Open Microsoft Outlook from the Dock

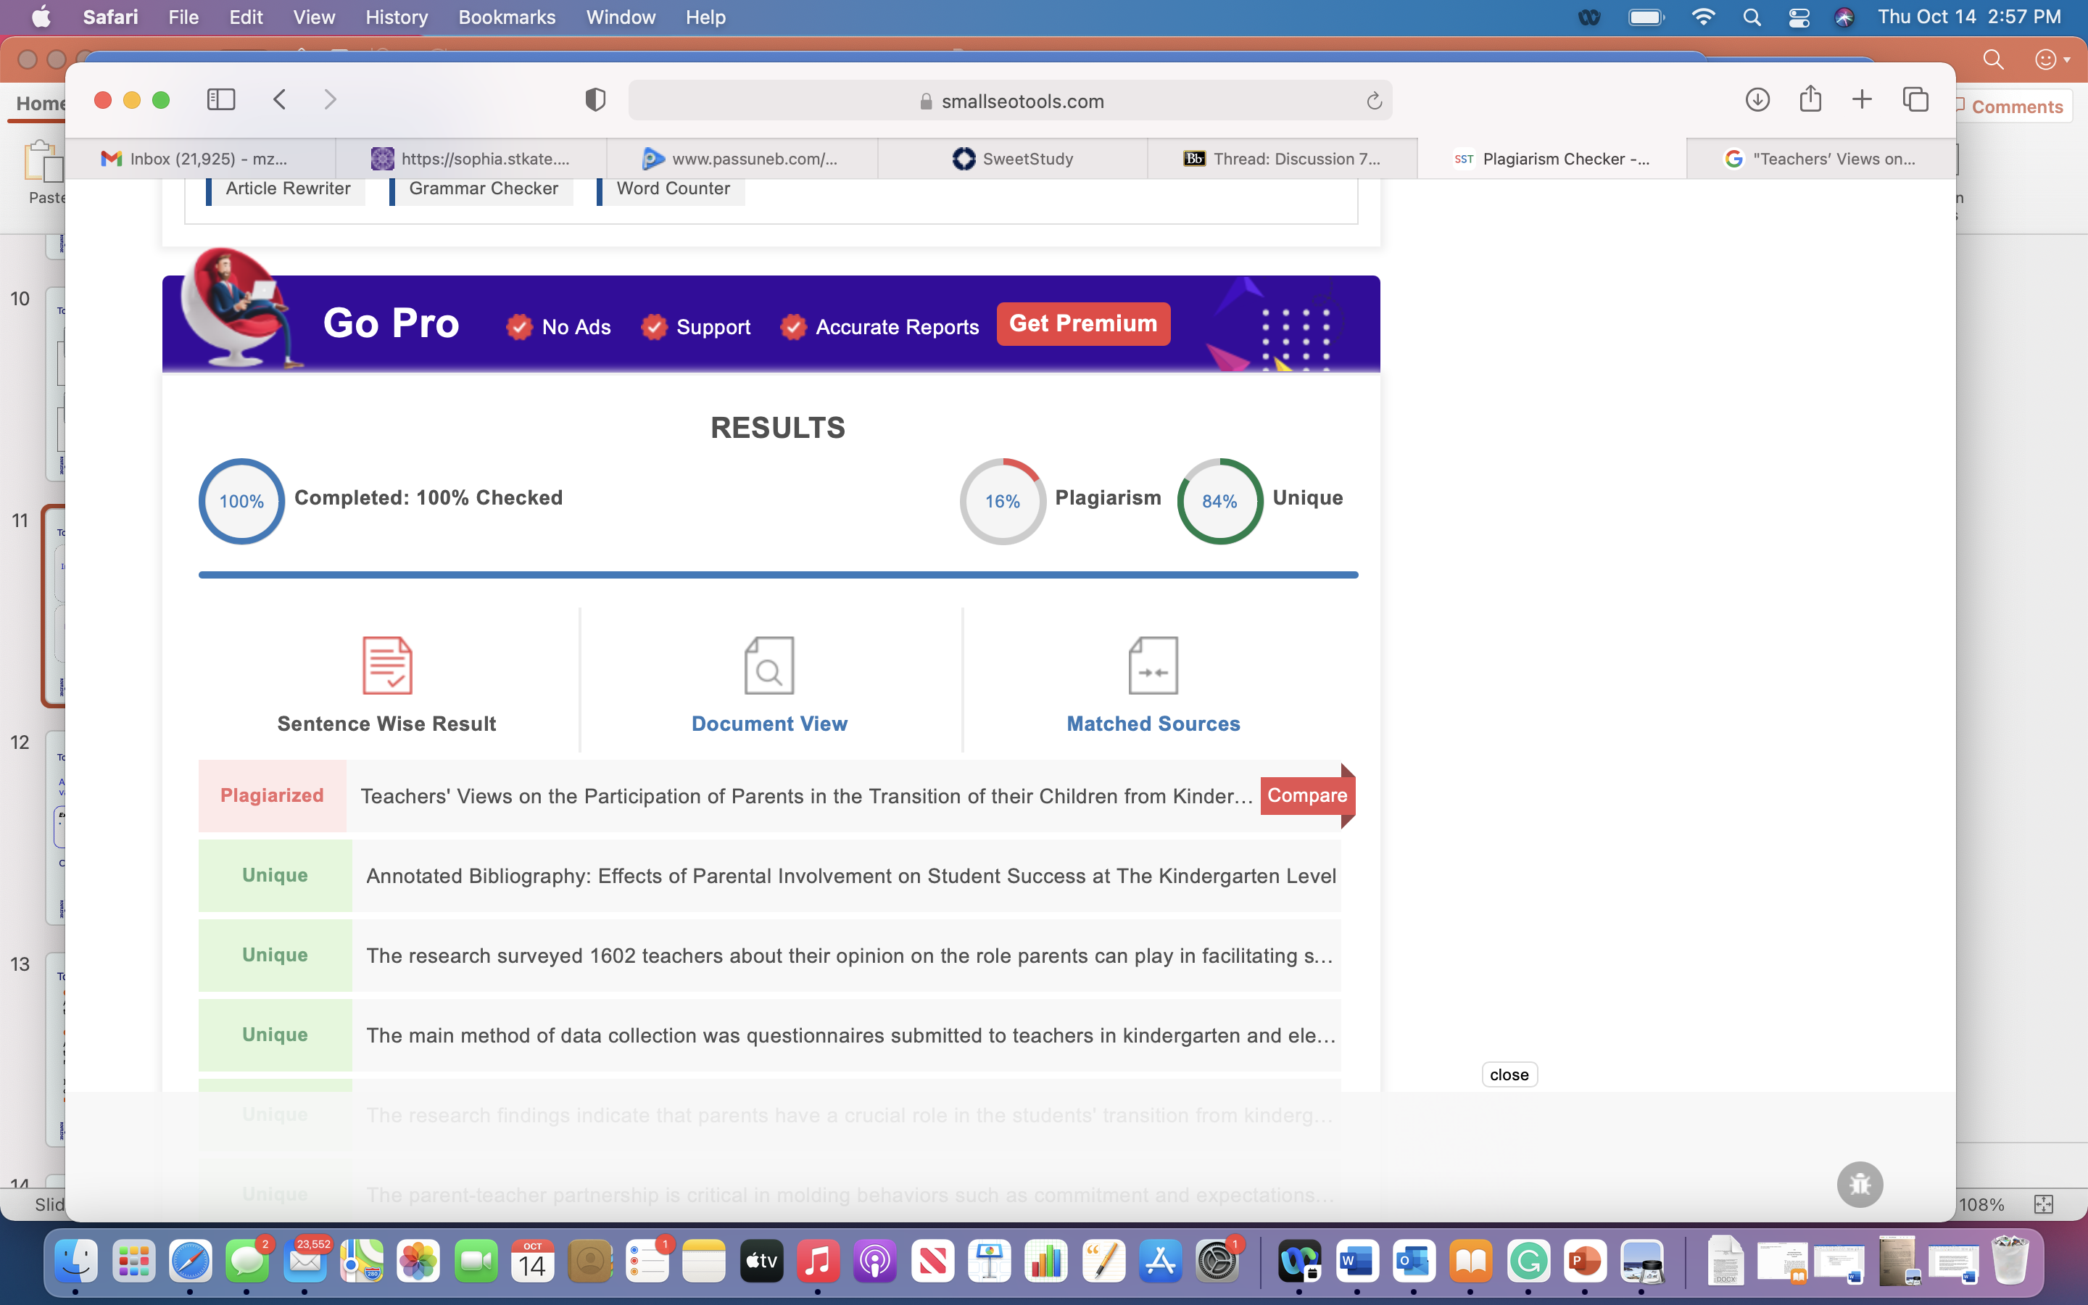[x=1413, y=1261]
